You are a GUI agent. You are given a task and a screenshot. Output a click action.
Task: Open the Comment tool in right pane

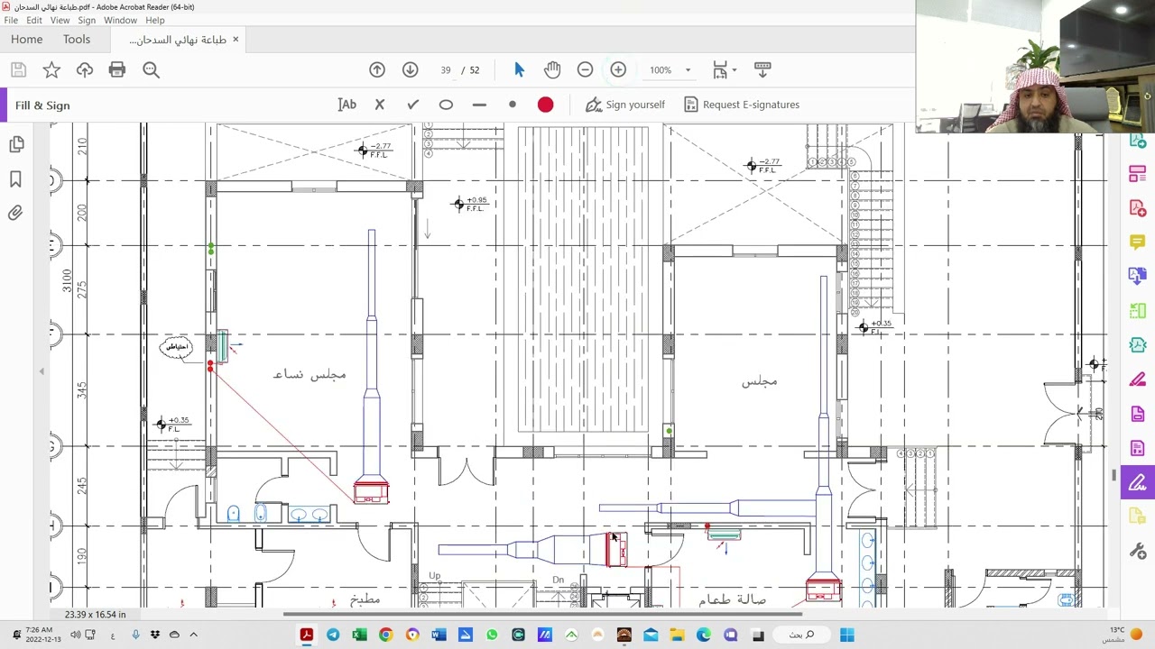tap(1137, 242)
